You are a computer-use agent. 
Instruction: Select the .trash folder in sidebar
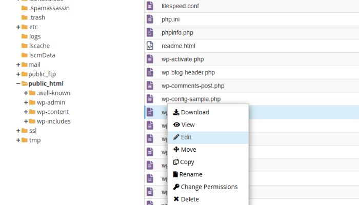(37, 17)
